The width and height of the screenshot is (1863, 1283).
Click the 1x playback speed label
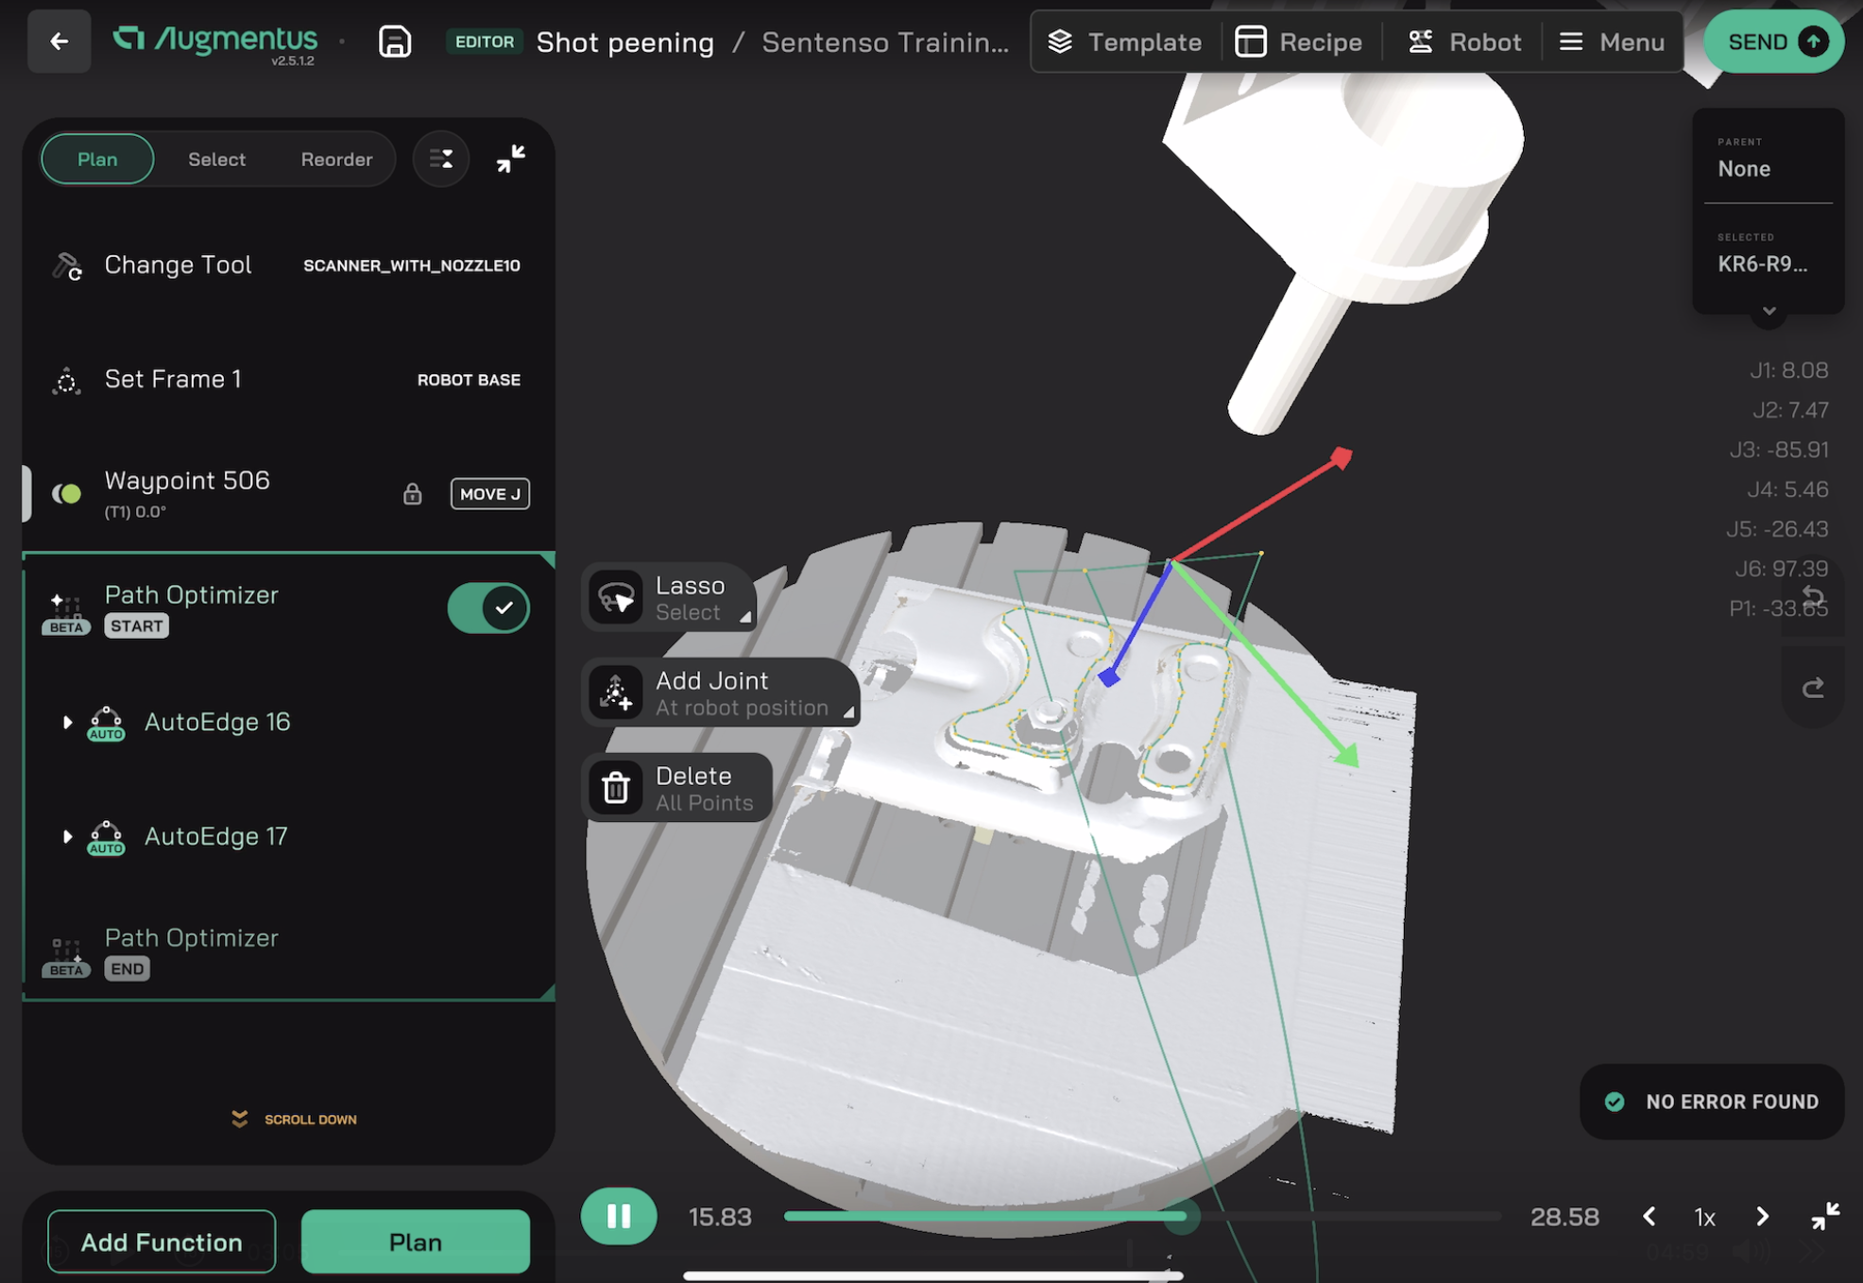click(1704, 1217)
